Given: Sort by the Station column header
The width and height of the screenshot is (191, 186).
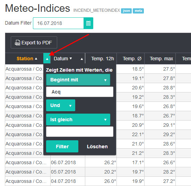Looking at the screenshot, I should 25,59.
